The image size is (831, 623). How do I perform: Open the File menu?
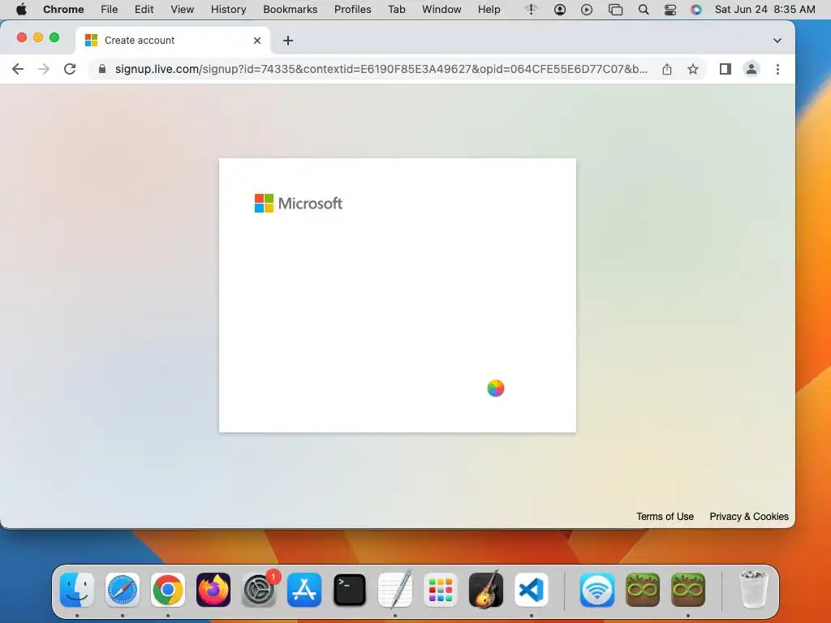pos(110,10)
